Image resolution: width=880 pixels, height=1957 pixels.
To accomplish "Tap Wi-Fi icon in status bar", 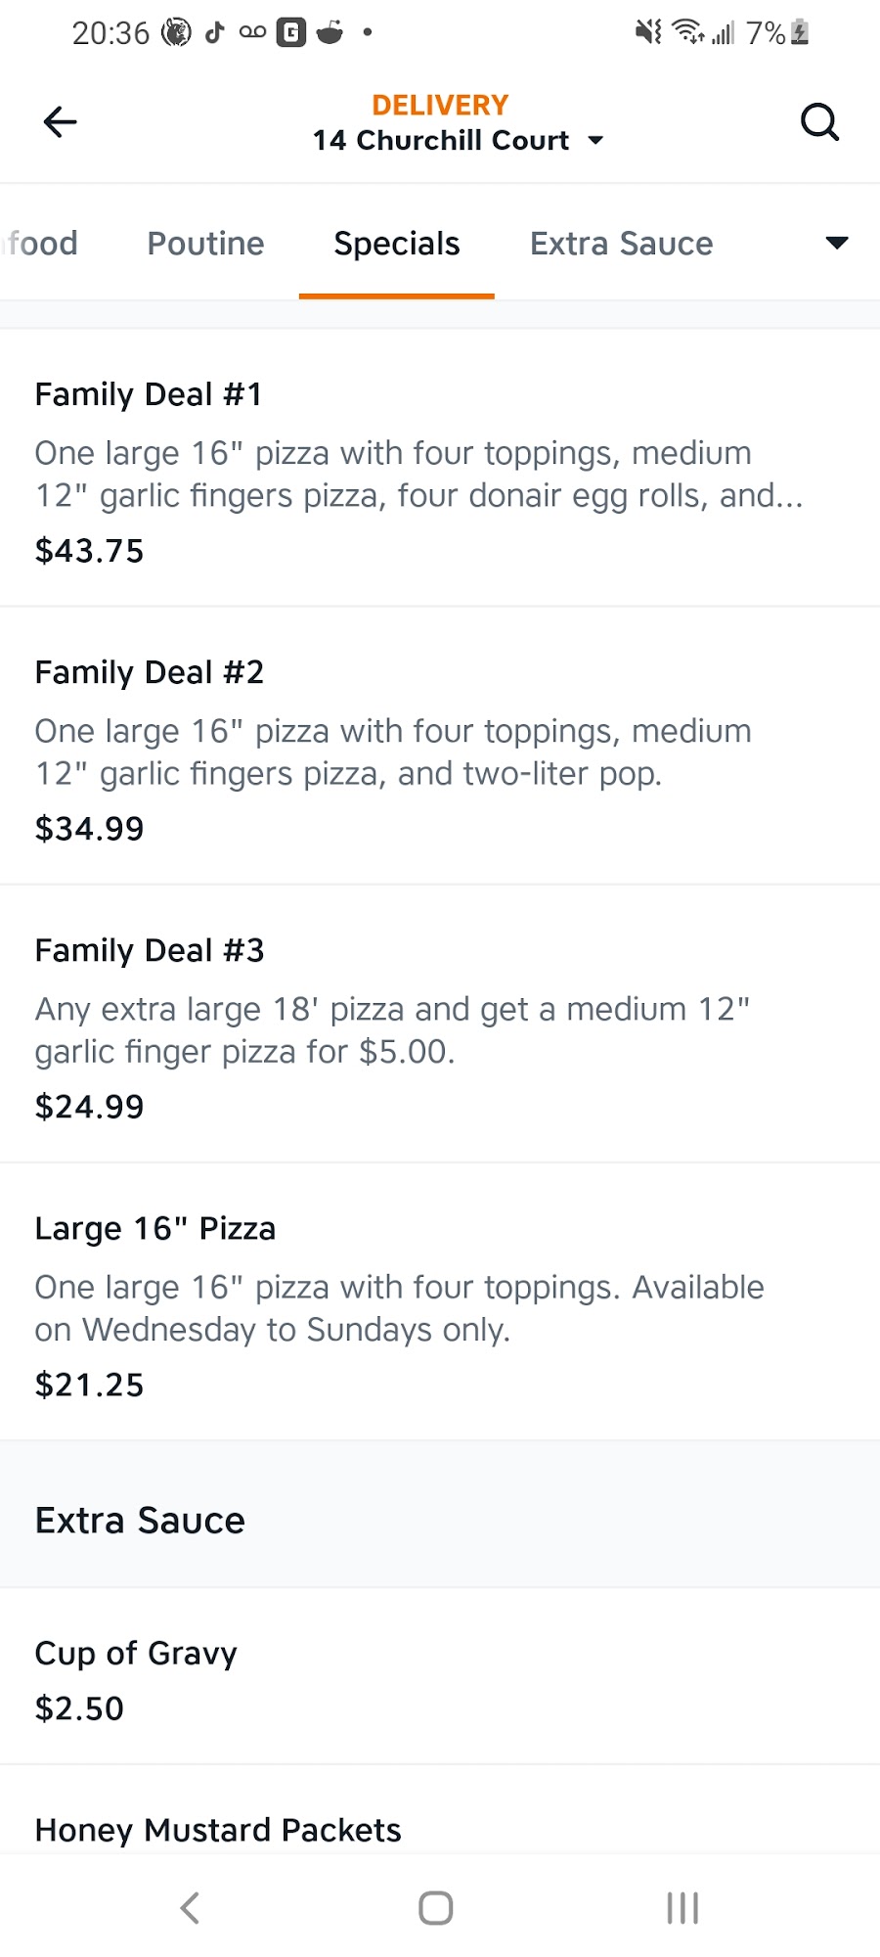I will [x=688, y=33].
